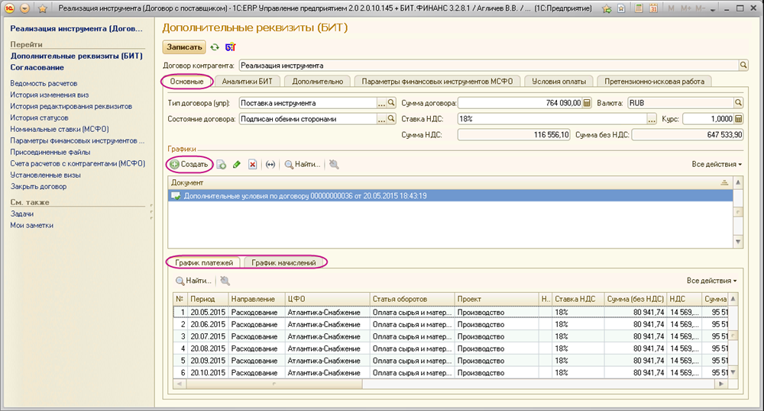Open the Тип договора selection ellipsis button
The width and height of the screenshot is (764, 411).
click(x=381, y=103)
